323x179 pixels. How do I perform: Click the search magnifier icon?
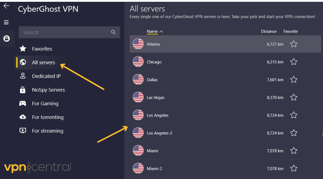point(113,32)
